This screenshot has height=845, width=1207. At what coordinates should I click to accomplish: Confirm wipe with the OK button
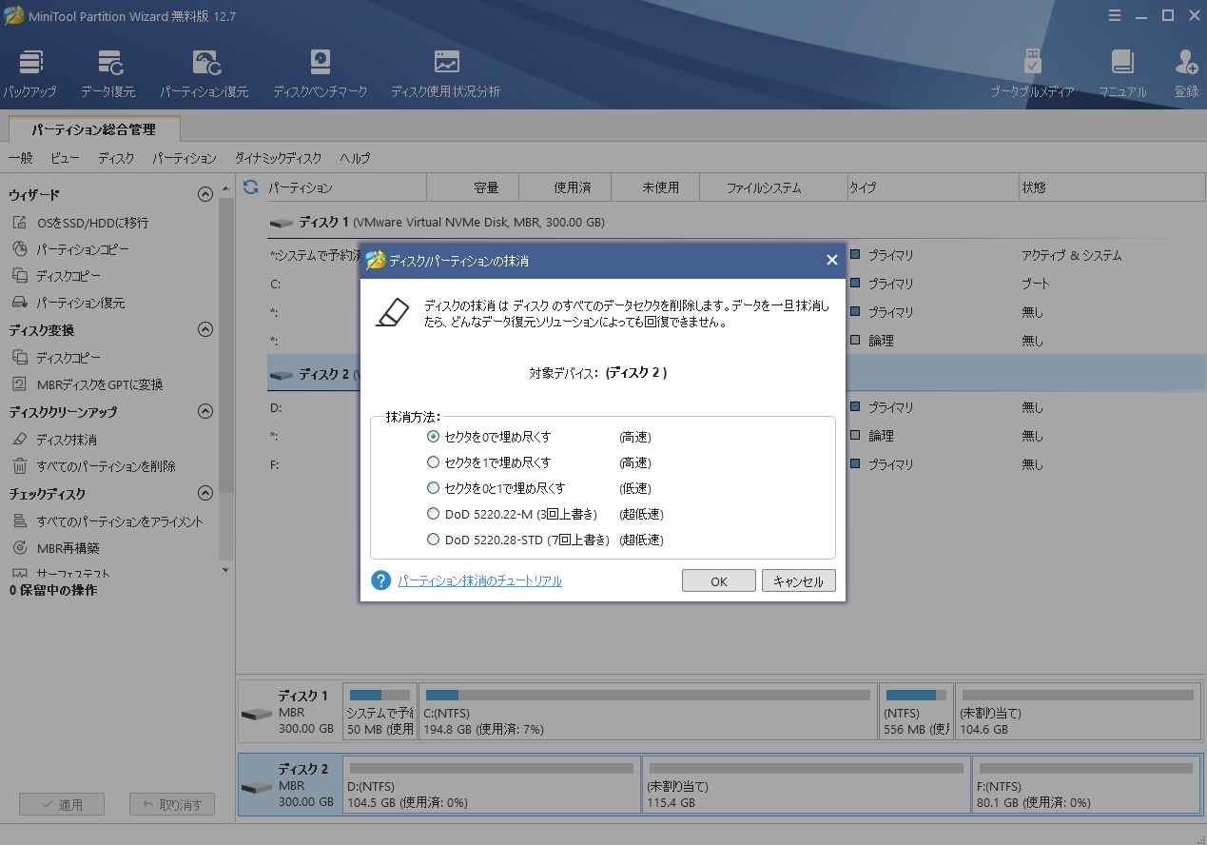click(718, 580)
